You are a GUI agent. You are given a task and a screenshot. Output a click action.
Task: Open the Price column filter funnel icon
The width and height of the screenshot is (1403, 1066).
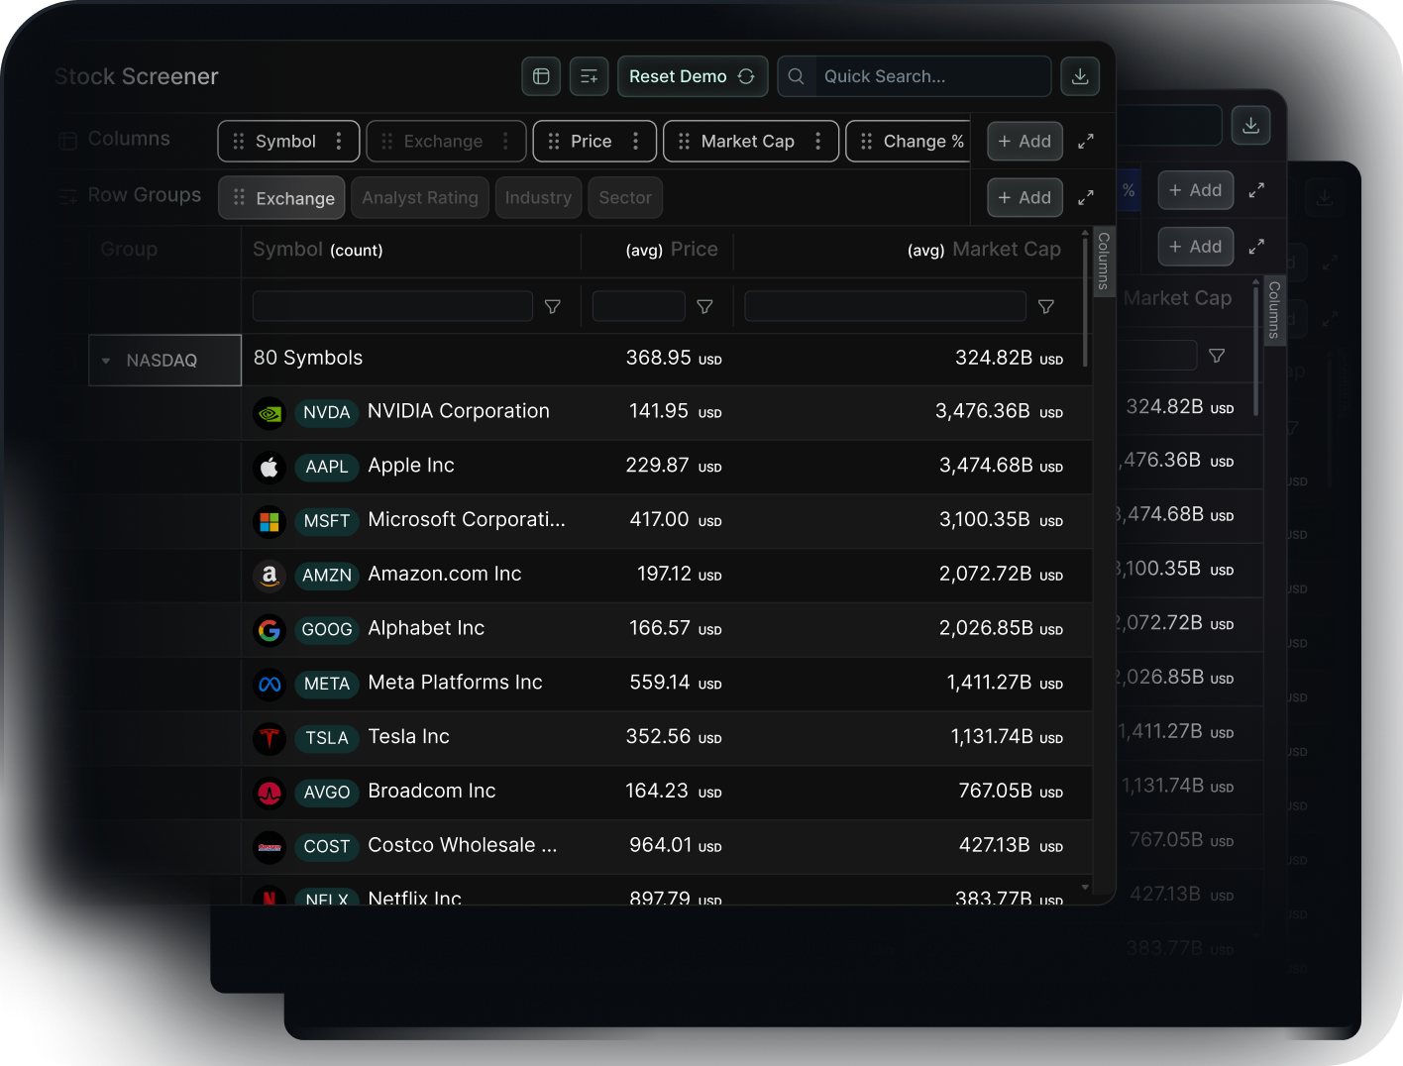(x=704, y=307)
